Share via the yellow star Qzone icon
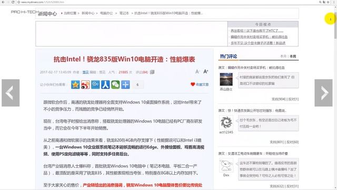 pyautogui.click(x=75, y=84)
